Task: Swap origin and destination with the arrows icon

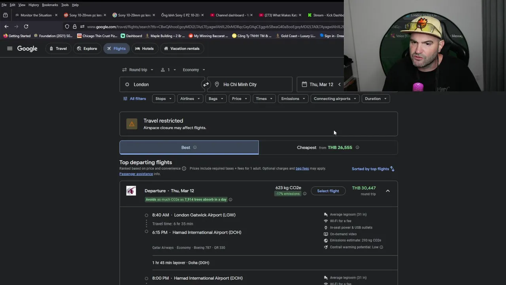Action: tap(206, 84)
